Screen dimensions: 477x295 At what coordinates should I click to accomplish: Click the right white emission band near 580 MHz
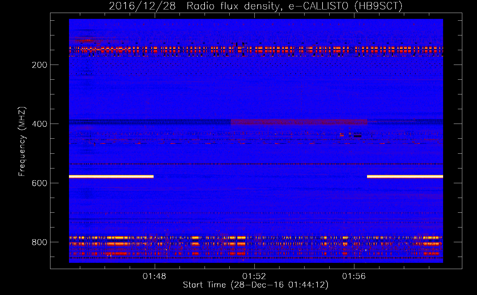tap(405, 176)
